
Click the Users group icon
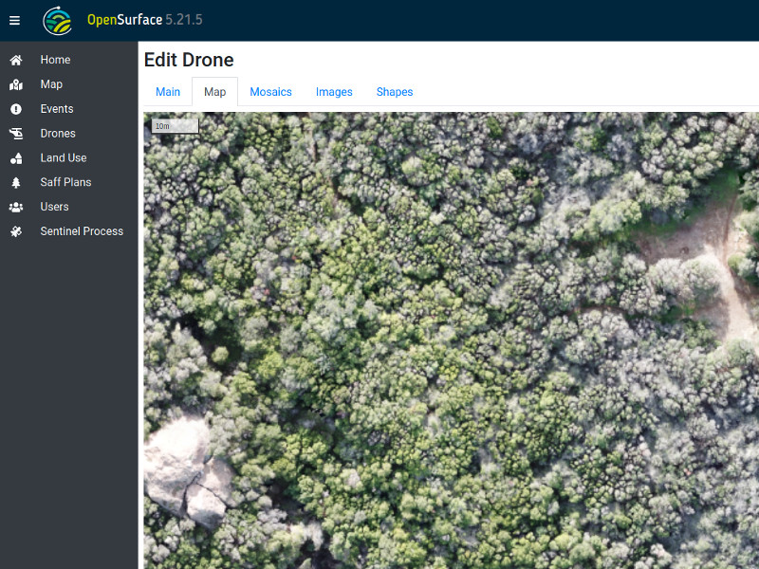pyautogui.click(x=16, y=207)
